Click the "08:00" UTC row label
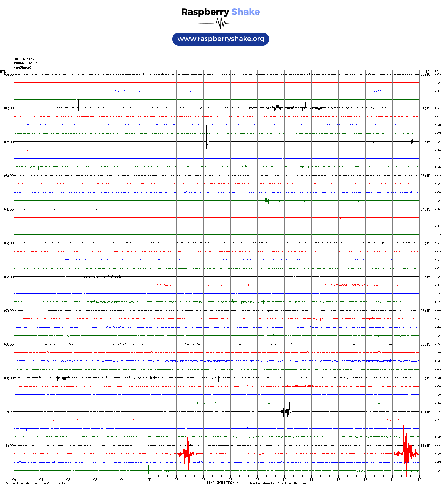The image size is (442, 487). click(9, 344)
